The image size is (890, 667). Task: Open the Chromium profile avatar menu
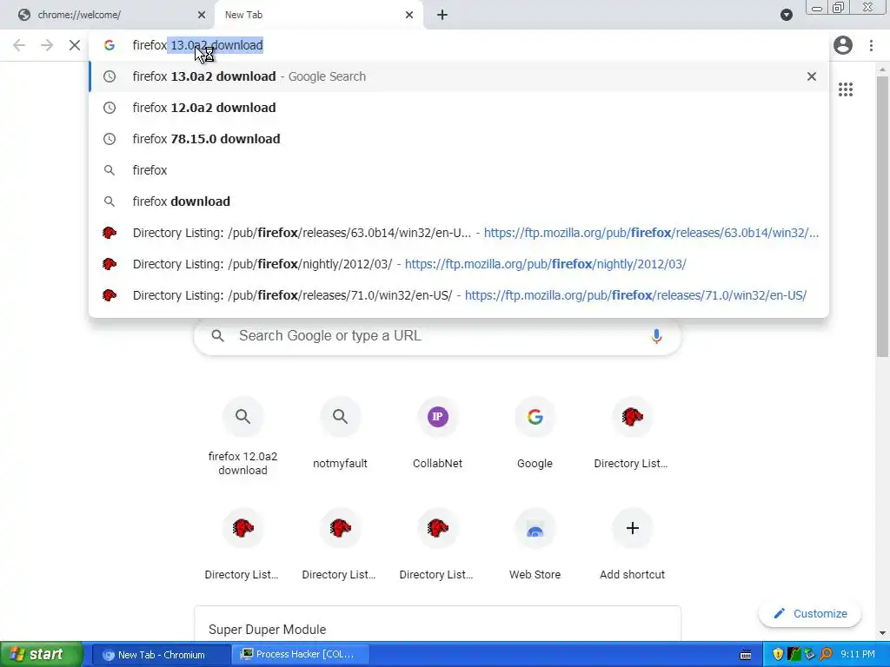pos(843,45)
